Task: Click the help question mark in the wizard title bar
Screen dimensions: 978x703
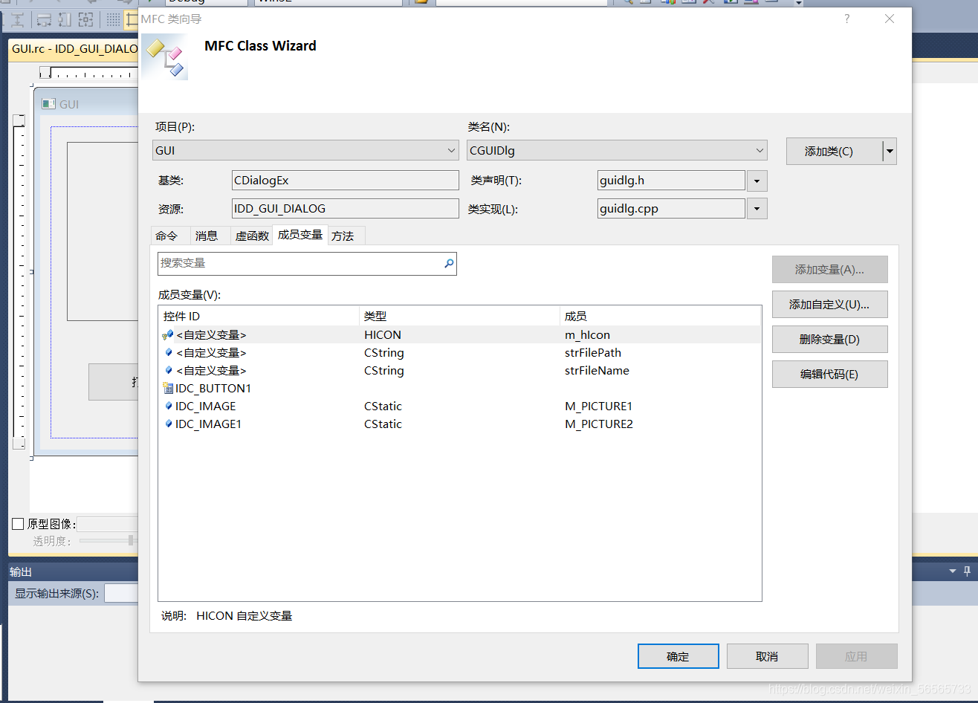Action: [846, 19]
